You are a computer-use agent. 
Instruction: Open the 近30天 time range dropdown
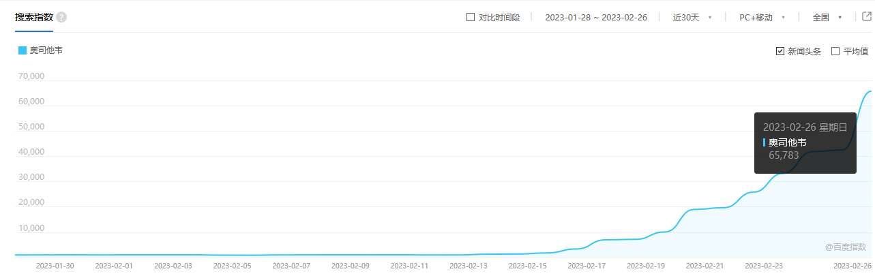coord(692,18)
